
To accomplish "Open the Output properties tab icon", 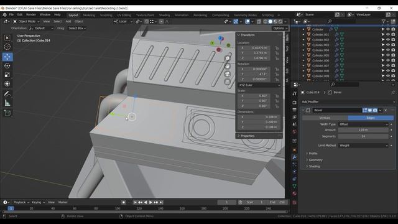I will (294, 110).
